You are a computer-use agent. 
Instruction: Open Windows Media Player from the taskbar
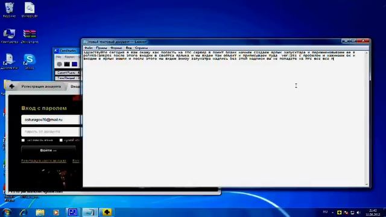click(x=56, y=212)
